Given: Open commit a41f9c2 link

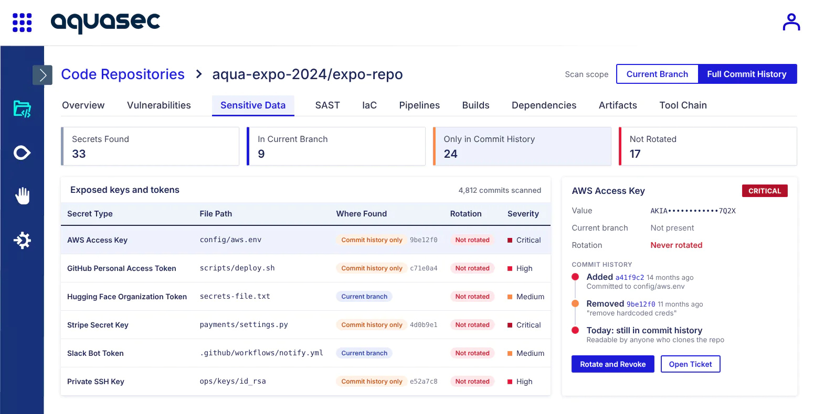Looking at the screenshot, I should click(630, 278).
